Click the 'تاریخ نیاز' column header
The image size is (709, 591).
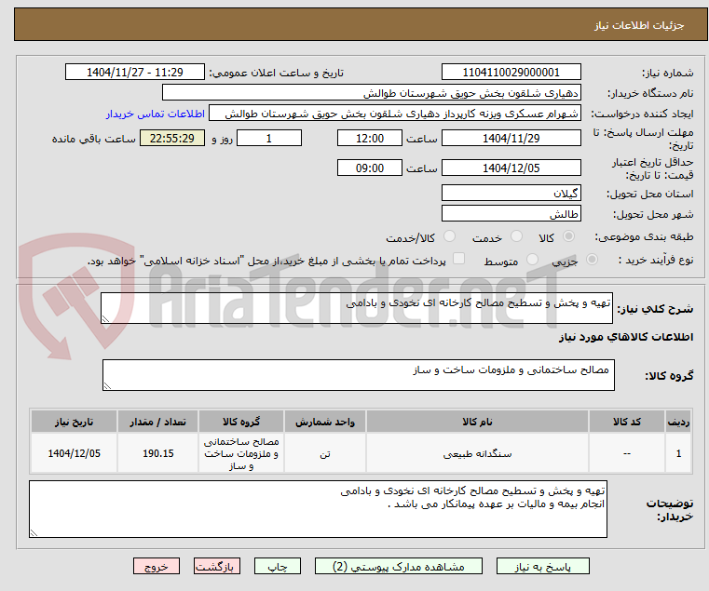tap(75, 422)
